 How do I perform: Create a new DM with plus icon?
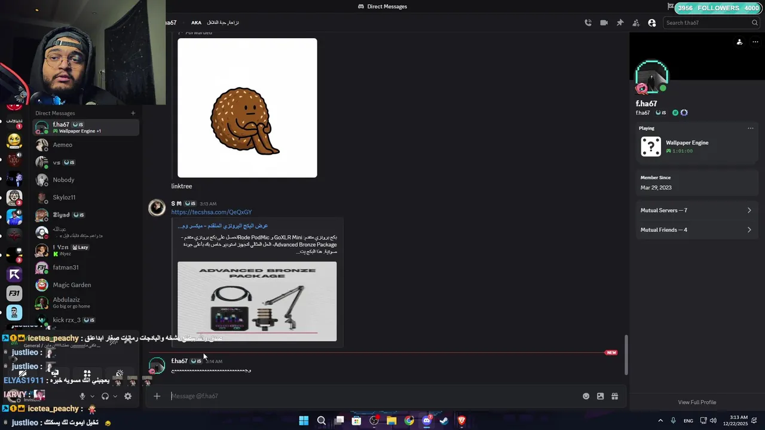pos(133,113)
